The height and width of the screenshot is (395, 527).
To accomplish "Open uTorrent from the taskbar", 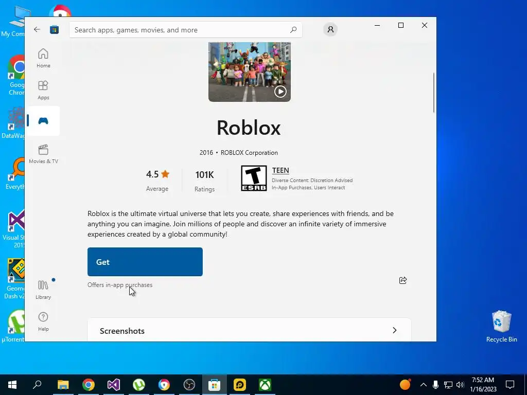I will tap(139, 385).
